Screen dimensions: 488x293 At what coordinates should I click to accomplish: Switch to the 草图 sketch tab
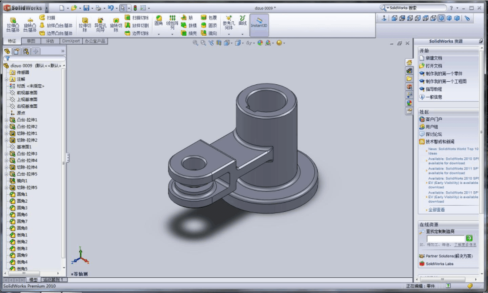tap(31, 41)
